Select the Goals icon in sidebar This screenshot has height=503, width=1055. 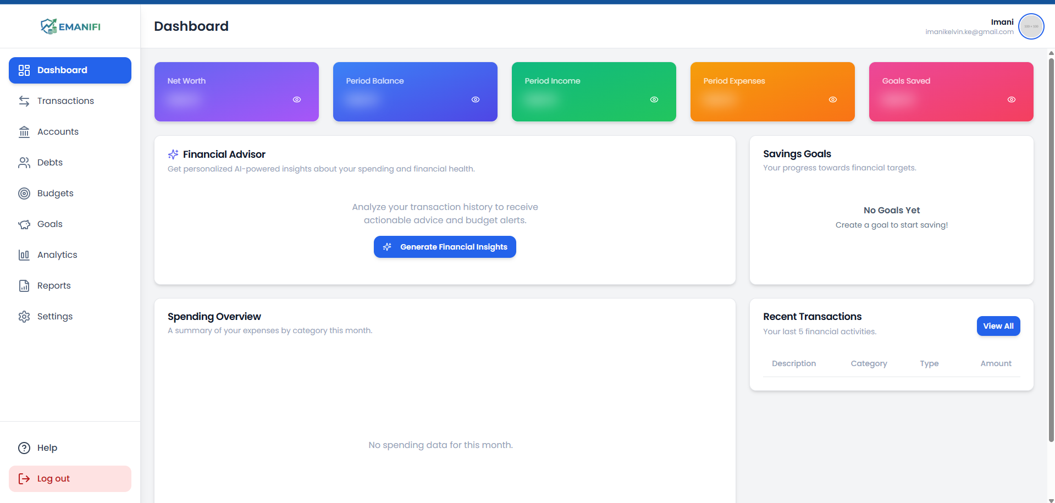[24, 224]
